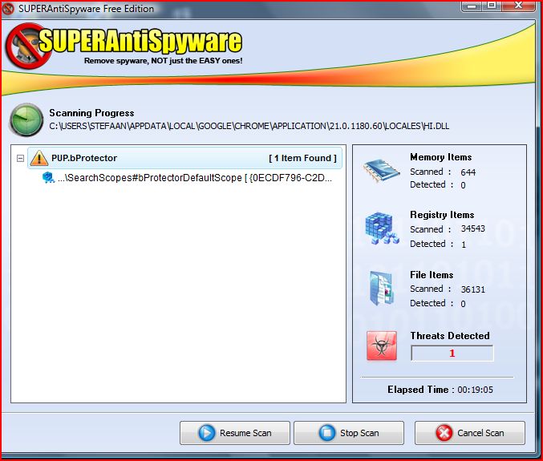
Task: Click the 'File Items' heading
Action: pos(432,275)
